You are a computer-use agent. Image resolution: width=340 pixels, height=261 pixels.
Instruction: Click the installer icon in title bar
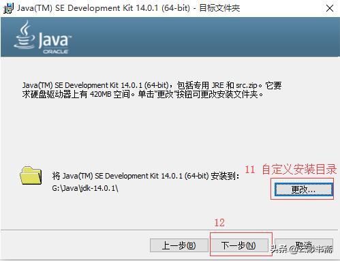(8, 8)
